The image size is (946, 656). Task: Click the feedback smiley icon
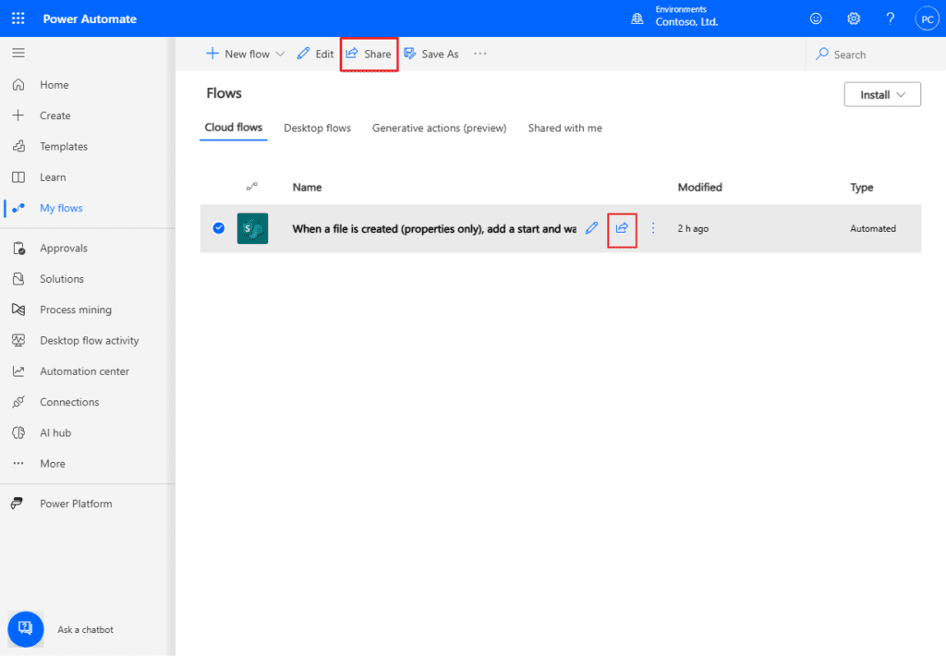coord(816,18)
